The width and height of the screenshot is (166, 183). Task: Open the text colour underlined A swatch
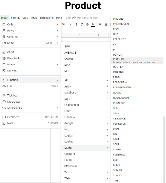click(93, 25)
